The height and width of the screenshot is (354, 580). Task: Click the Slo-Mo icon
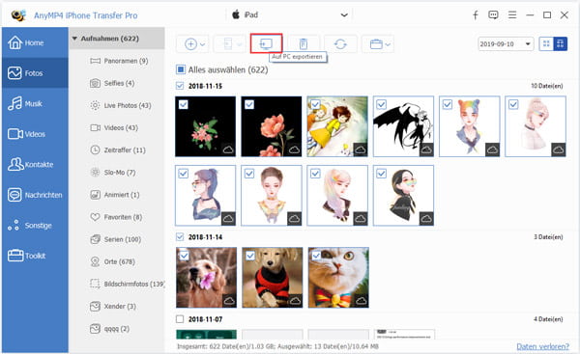(x=95, y=173)
